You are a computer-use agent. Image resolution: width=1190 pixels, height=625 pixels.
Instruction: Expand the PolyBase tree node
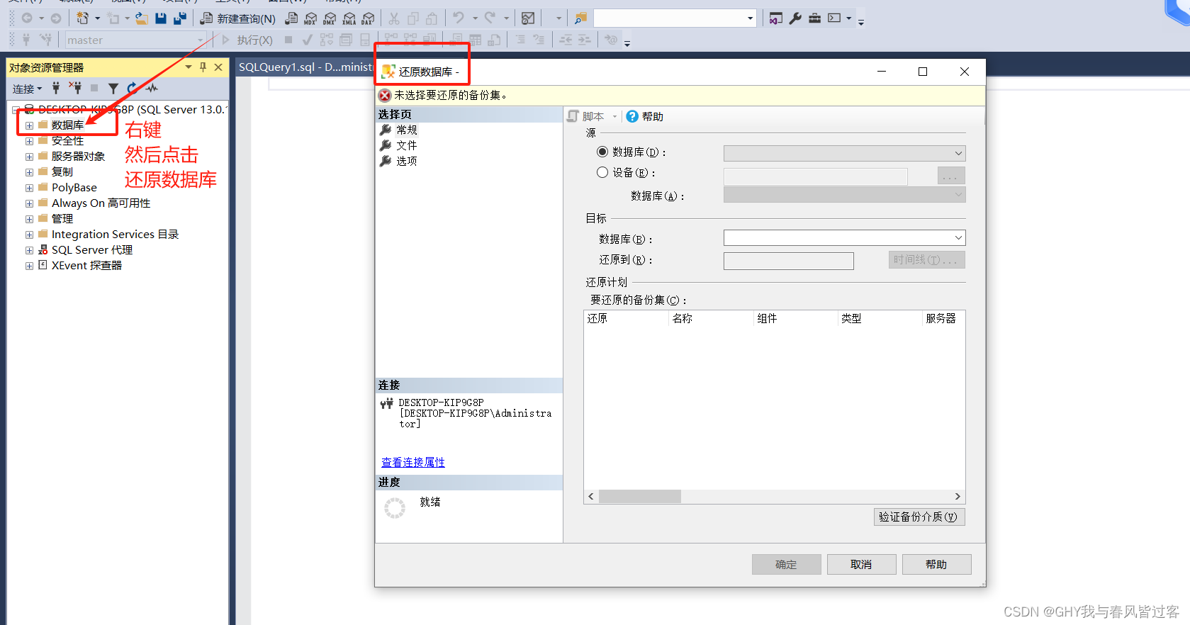click(29, 188)
